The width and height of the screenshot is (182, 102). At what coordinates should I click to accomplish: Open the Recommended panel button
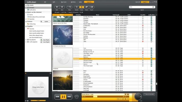coord(149,94)
